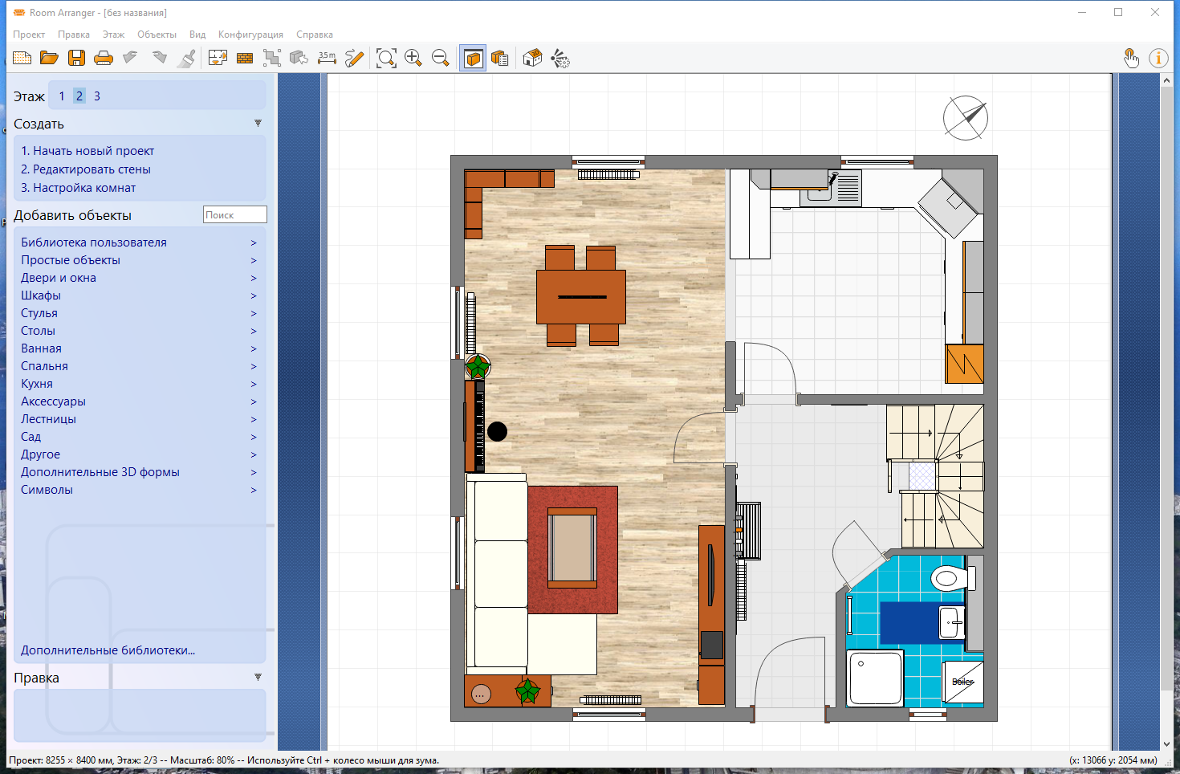Image resolution: width=1180 pixels, height=774 pixels.
Task: Click the zoom out magnifier icon
Action: coord(441,58)
